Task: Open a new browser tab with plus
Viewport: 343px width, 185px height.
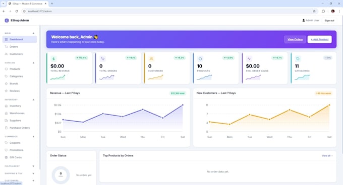Action: click(52, 4)
